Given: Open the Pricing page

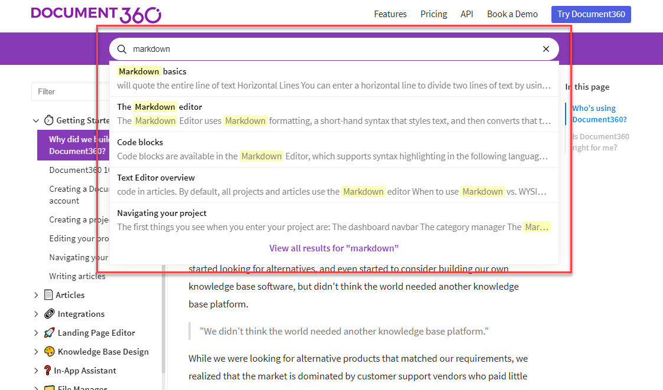Looking at the screenshot, I should click(x=433, y=14).
